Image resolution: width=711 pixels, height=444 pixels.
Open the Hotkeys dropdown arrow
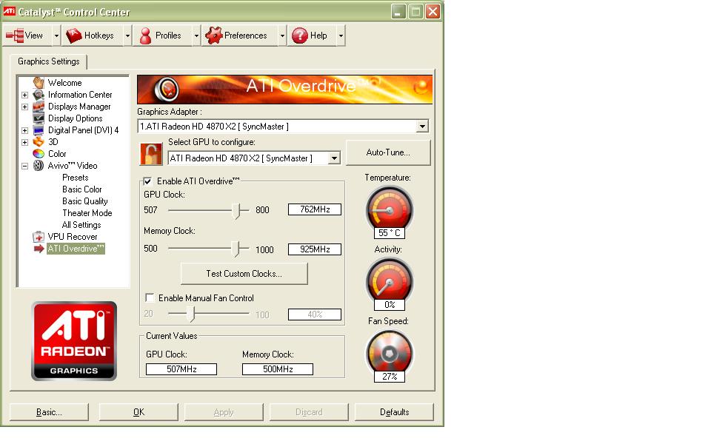(x=127, y=36)
